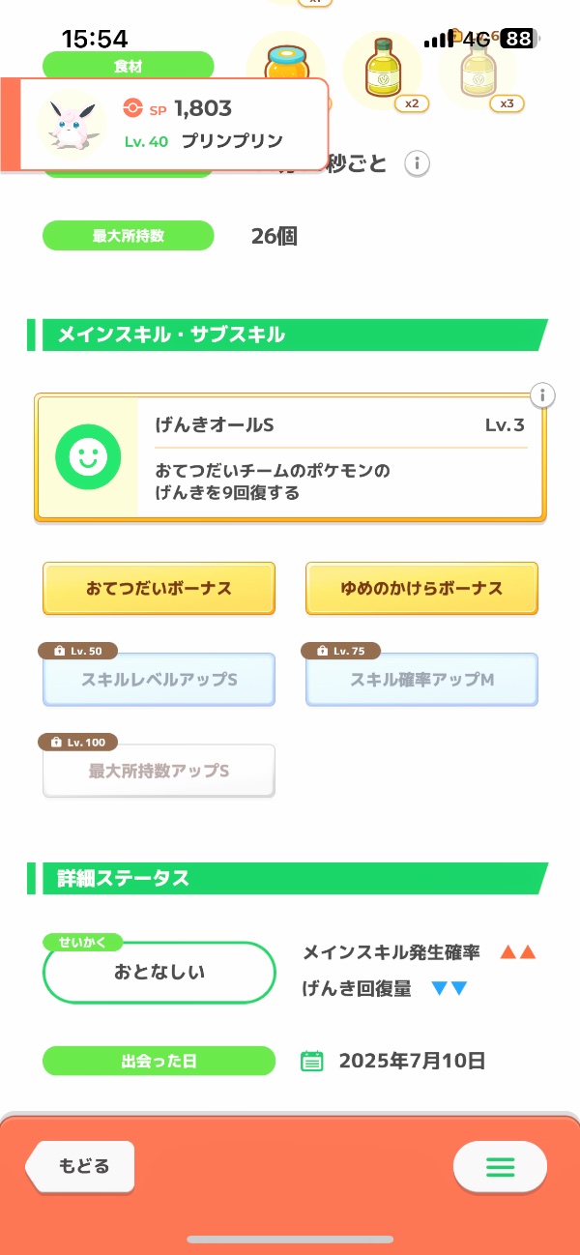Tap the calendar icon by 2025年7月10日
The height and width of the screenshot is (1255, 580).
point(311,1061)
